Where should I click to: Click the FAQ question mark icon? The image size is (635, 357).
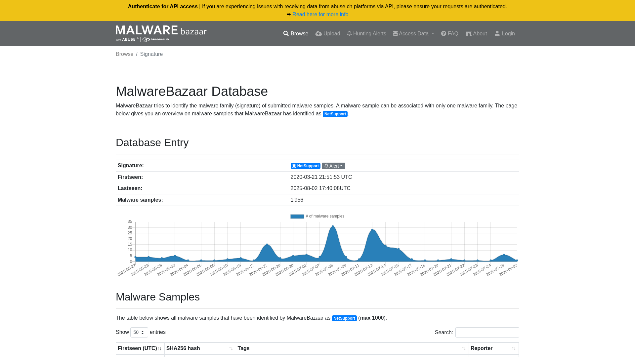click(444, 34)
